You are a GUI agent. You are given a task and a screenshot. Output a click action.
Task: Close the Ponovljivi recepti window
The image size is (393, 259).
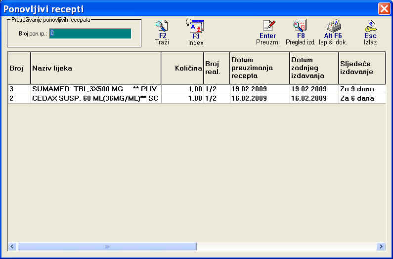(x=384, y=9)
